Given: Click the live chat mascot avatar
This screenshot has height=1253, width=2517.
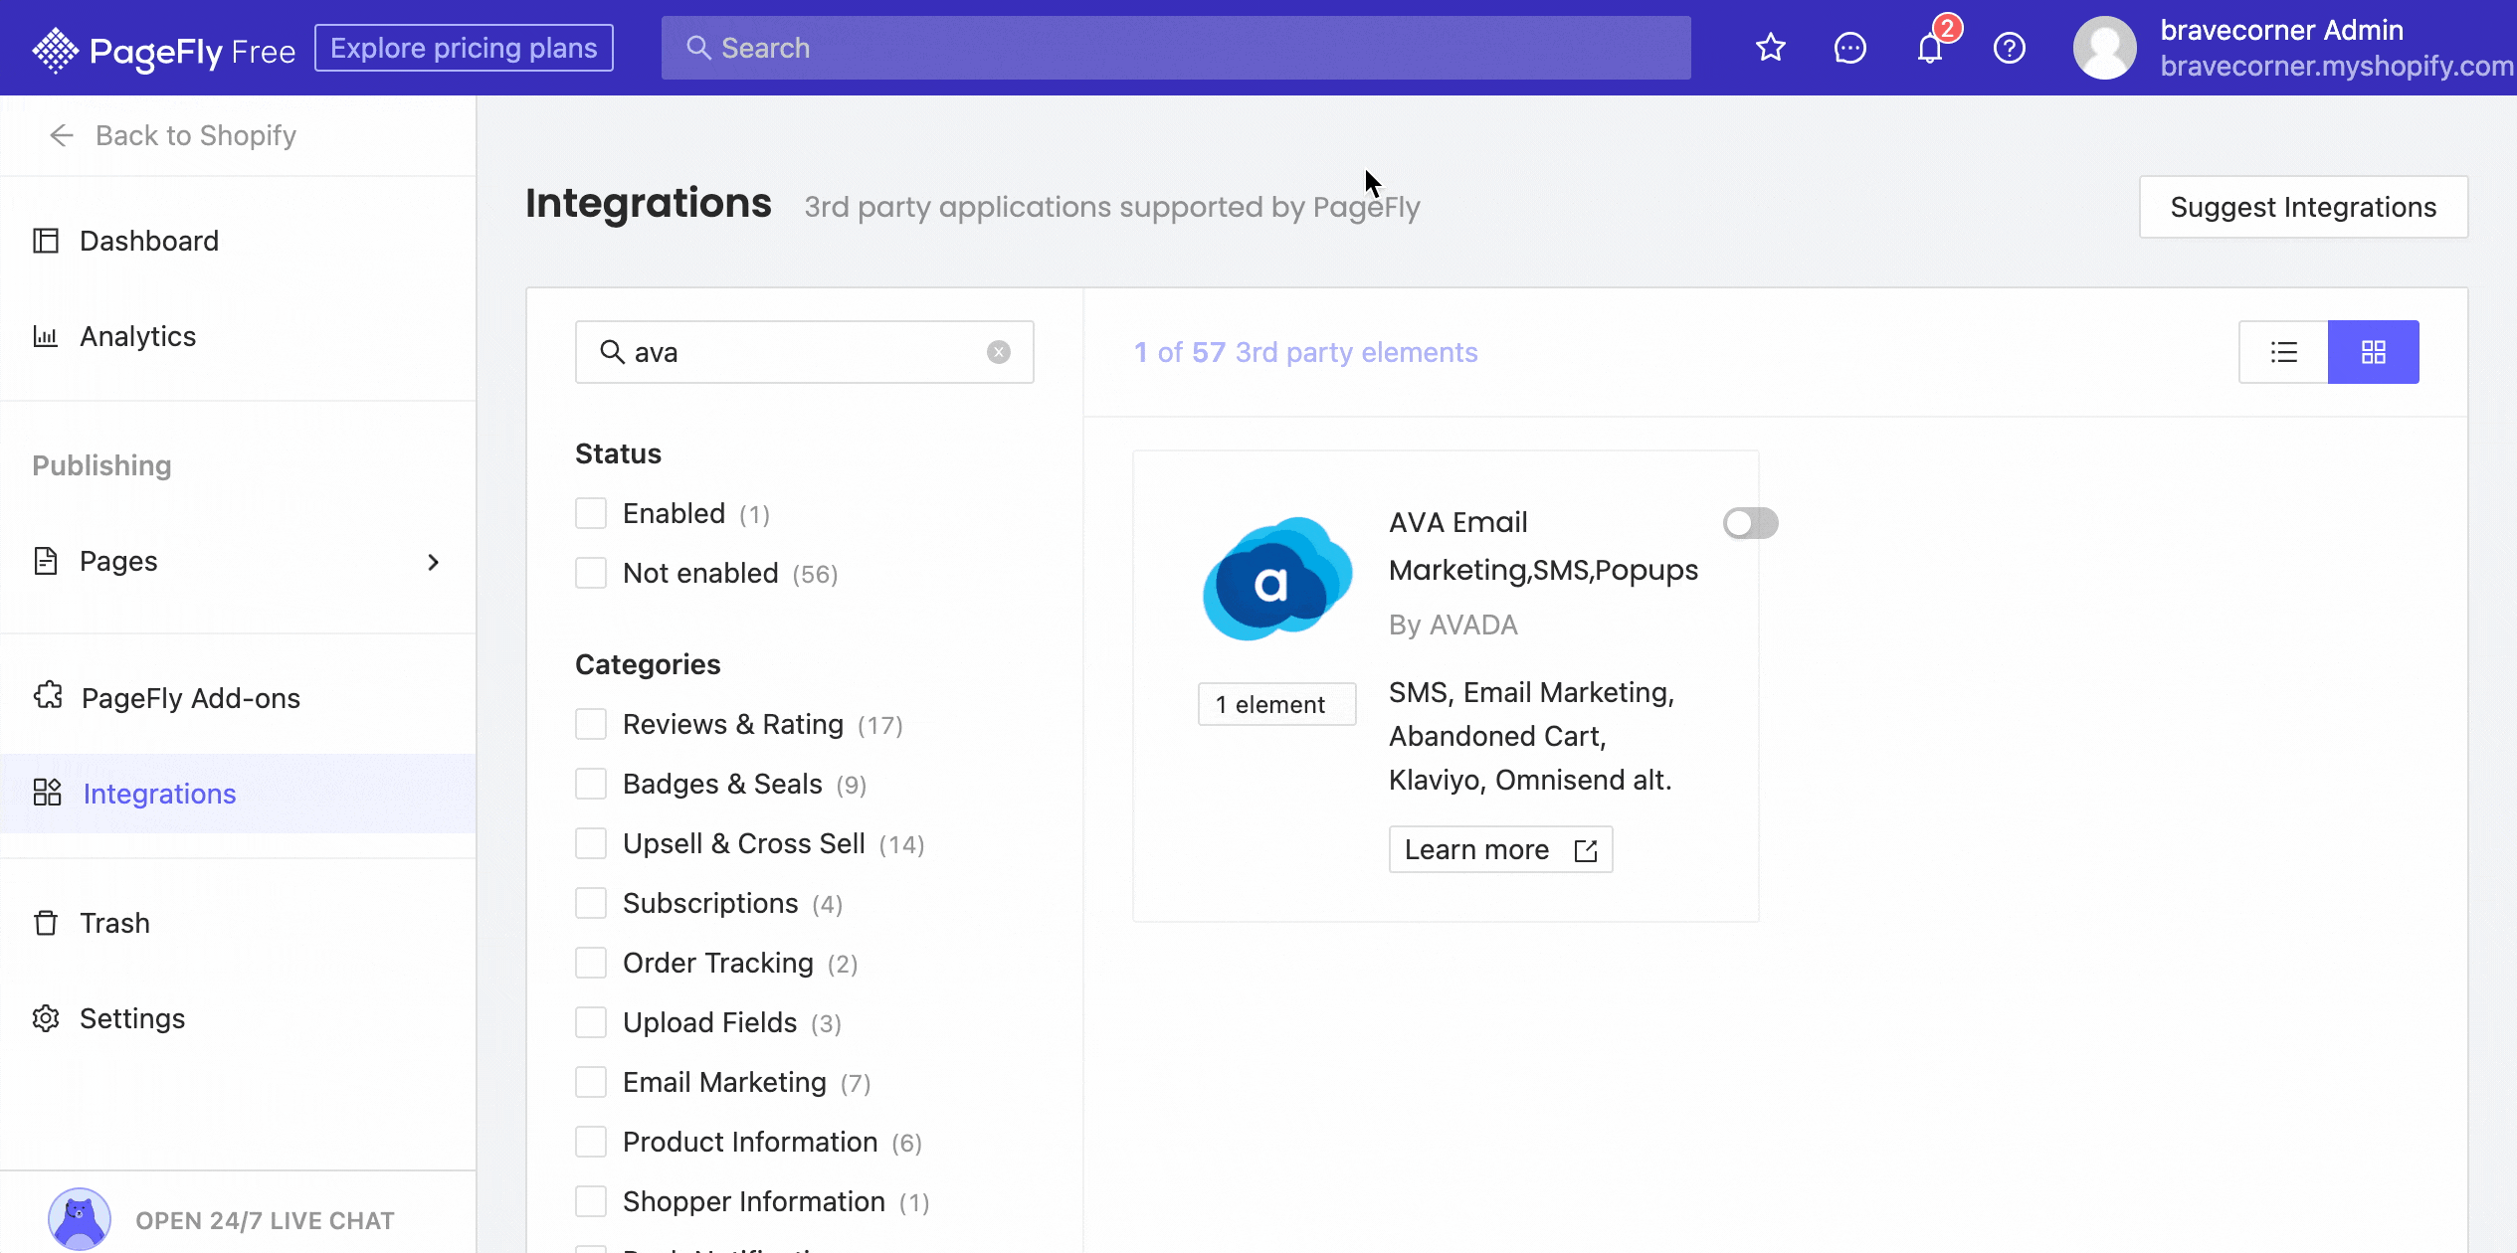Looking at the screenshot, I should click(x=80, y=1219).
